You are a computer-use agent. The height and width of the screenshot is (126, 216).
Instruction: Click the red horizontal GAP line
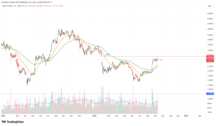(x=154, y=56)
